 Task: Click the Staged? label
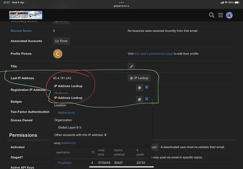[x=17, y=157]
